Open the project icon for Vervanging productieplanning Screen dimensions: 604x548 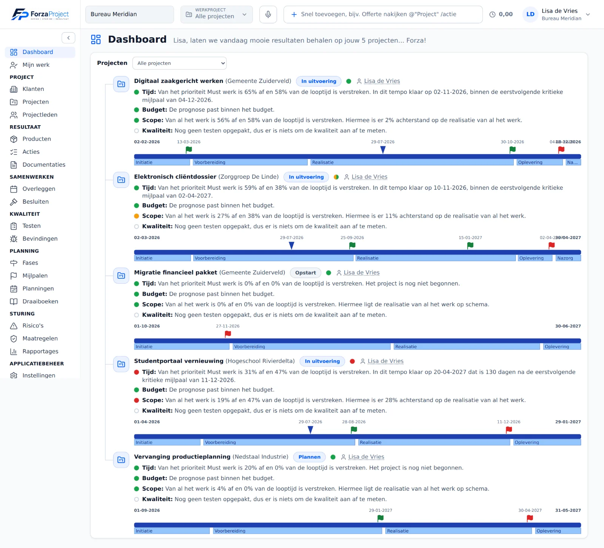121,460
